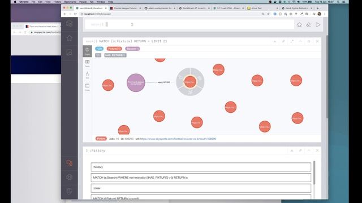
Task: Export the :history frame
Action: pyautogui.click(x=292, y=151)
